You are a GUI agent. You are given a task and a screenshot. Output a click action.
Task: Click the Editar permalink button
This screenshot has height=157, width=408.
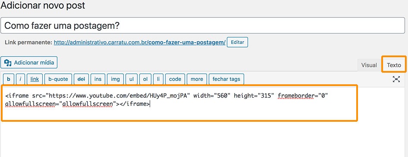click(237, 42)
